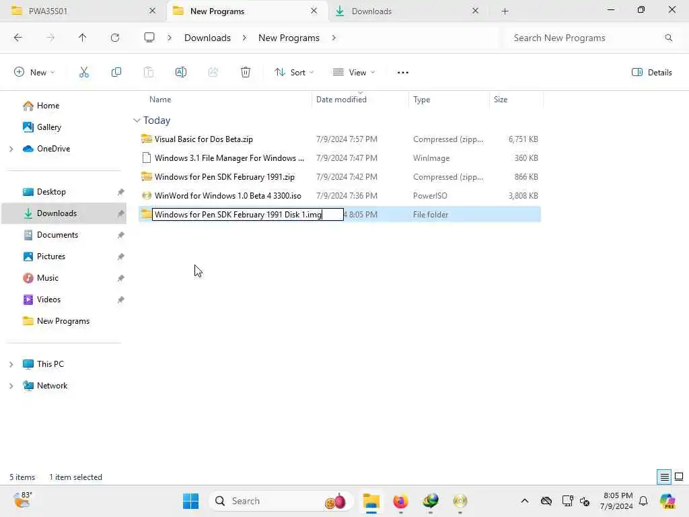Close the Downloads tab

coord(475,11)
